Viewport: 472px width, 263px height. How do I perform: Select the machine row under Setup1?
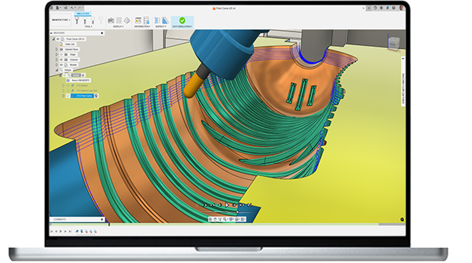pos(78,80)
